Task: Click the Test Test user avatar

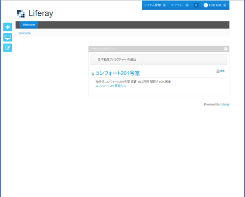Action: point(206,5)
